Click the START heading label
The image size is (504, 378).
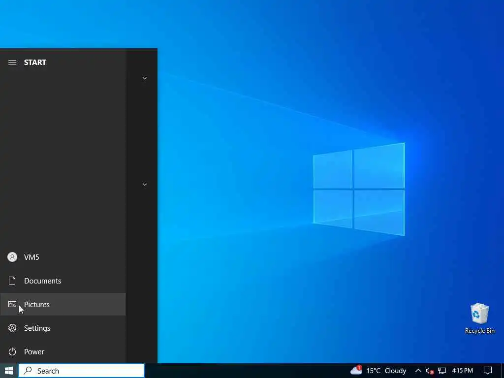tap(35, 63)
